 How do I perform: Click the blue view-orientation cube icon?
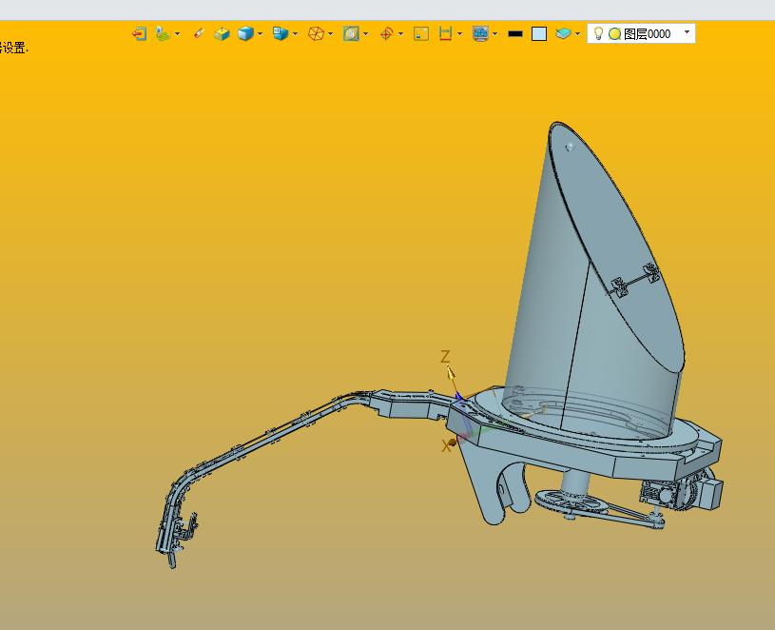(281, 33)
